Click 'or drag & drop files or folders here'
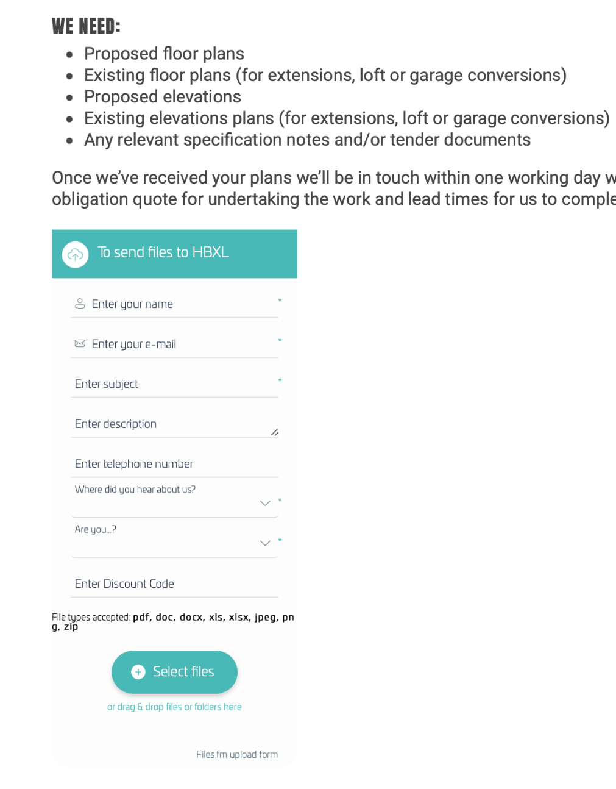 (174, 707)
